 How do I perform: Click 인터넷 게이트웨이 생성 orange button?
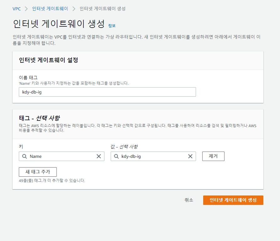[x=233, y=200]
